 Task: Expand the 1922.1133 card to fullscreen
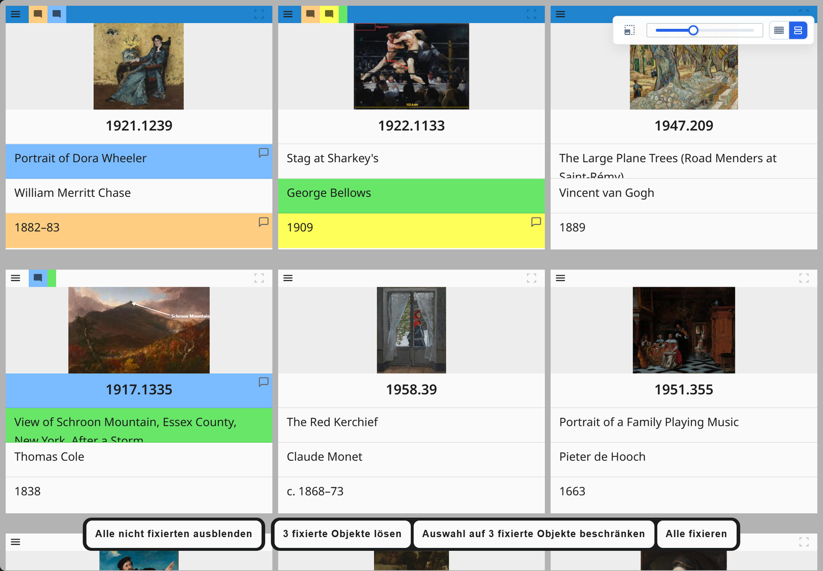531,14
